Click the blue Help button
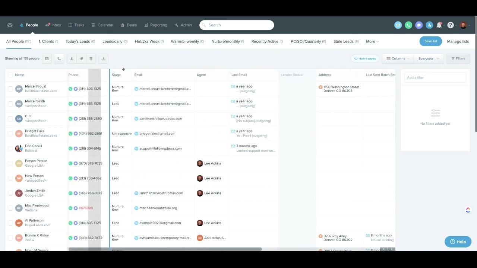This screenshot has height=268, width=477. click(458, 242)
